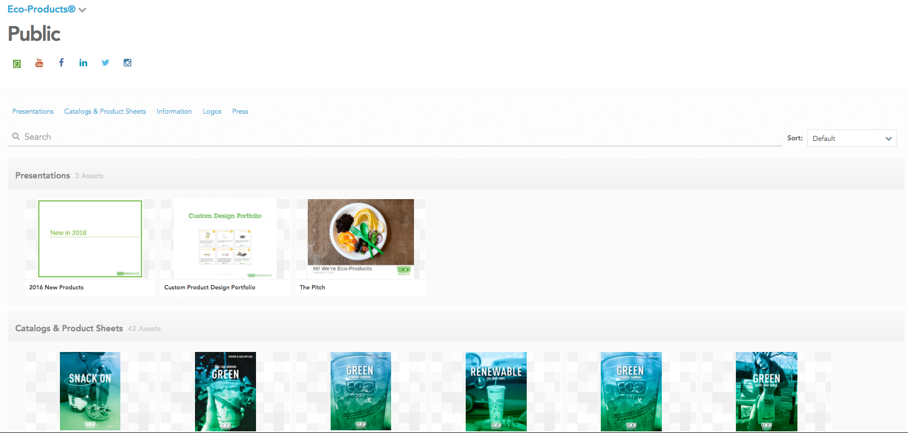This screenshot has height=433, width=908.
Task: Open the 'Sip up some GREEN' catalog thumbnail
Action: [226, 392]
